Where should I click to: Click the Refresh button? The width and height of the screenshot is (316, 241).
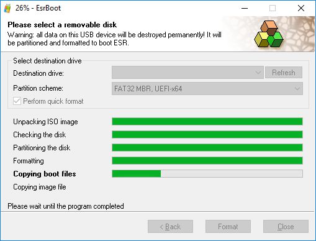pyautogui.click(x=284, y=73)
